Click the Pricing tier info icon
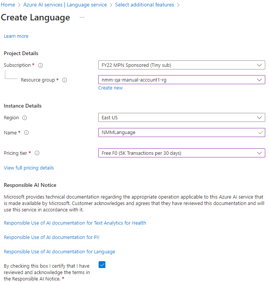Screen dimensions: 269x282 pos(37,153)
